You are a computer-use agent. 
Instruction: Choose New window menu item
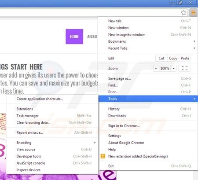(x=148, y=28)
